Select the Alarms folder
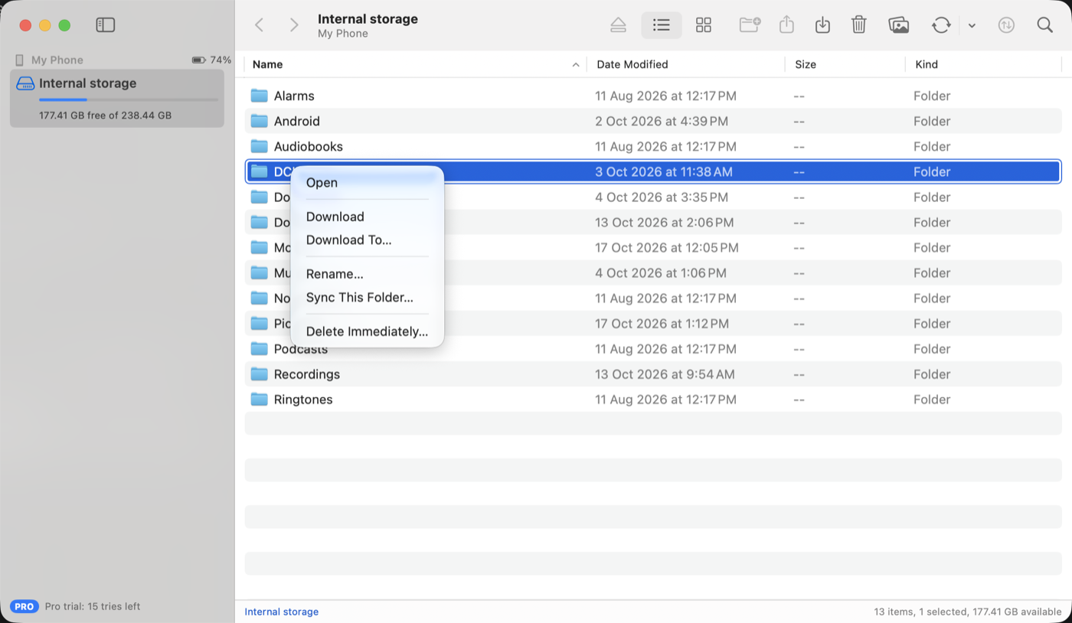1072x623 pixels. point(653,96)
